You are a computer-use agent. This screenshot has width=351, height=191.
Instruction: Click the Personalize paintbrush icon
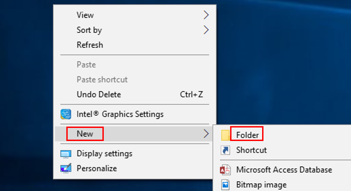point(66,168)
